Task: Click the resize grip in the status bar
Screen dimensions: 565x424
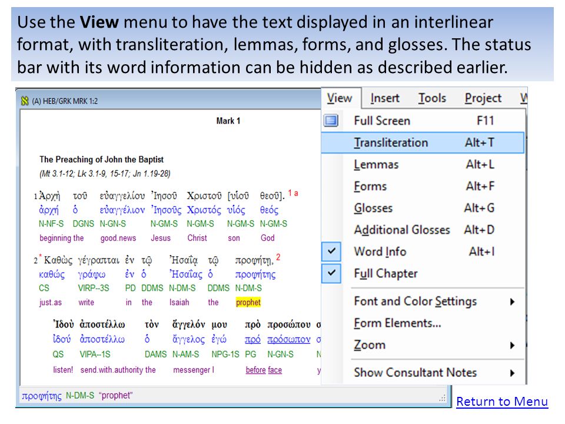Action: 442,398
